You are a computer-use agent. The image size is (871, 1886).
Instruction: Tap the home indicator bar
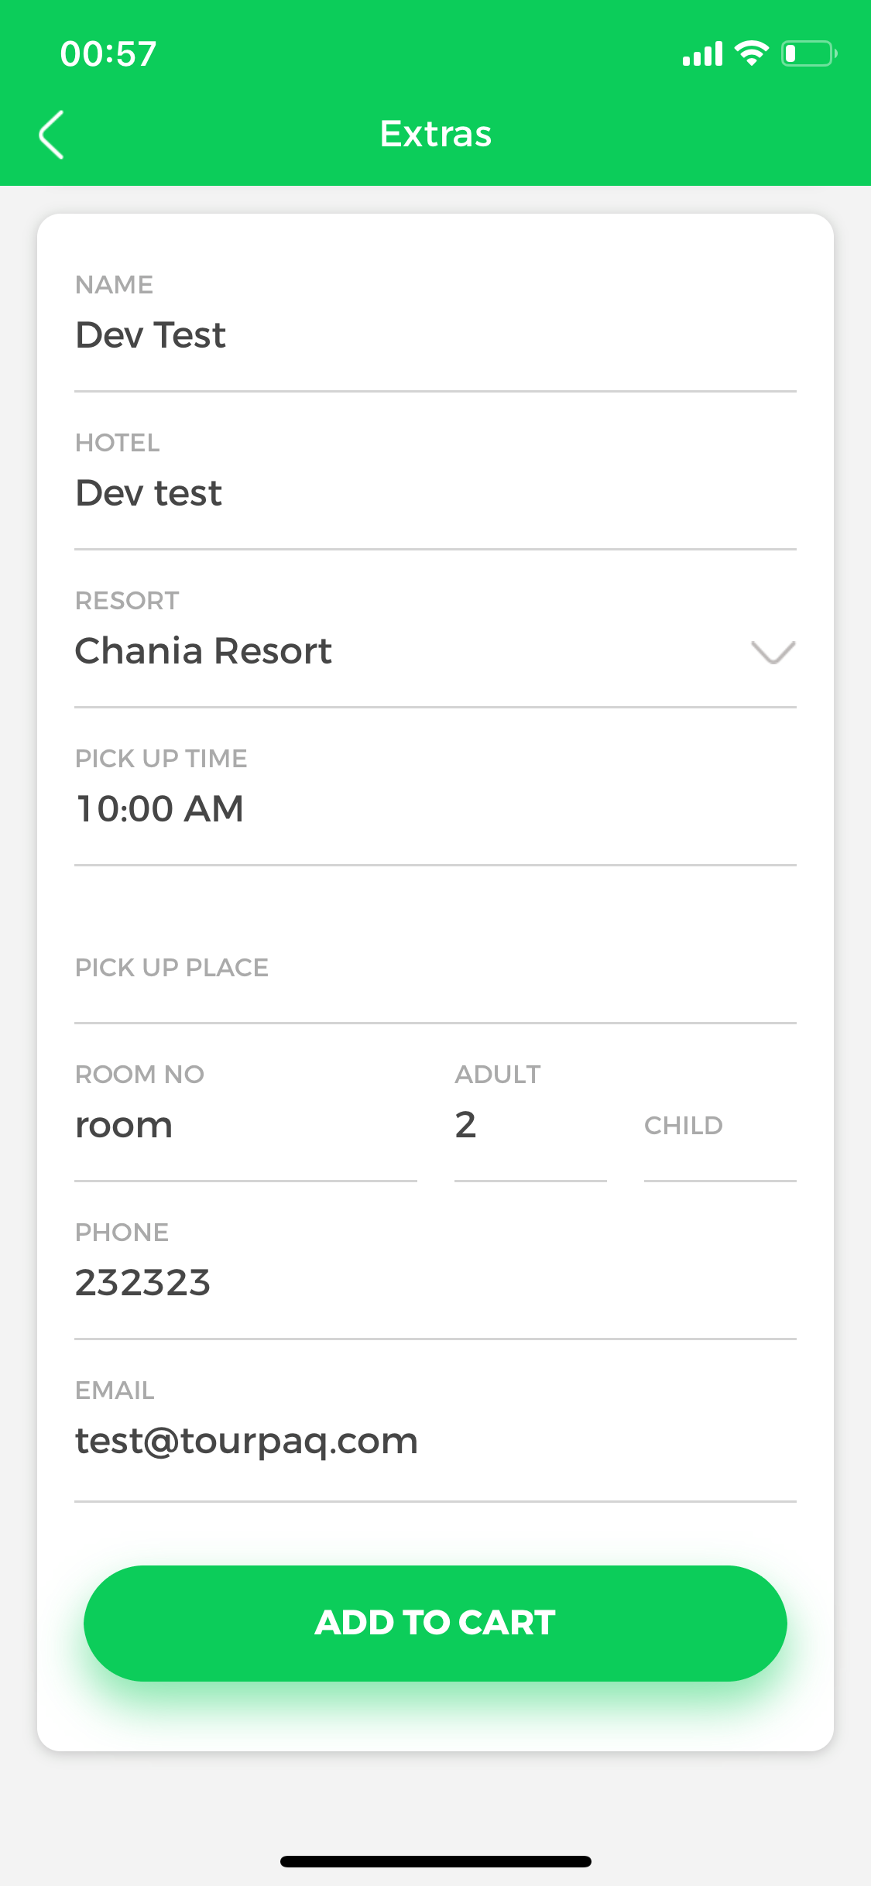pos(436,1861)
